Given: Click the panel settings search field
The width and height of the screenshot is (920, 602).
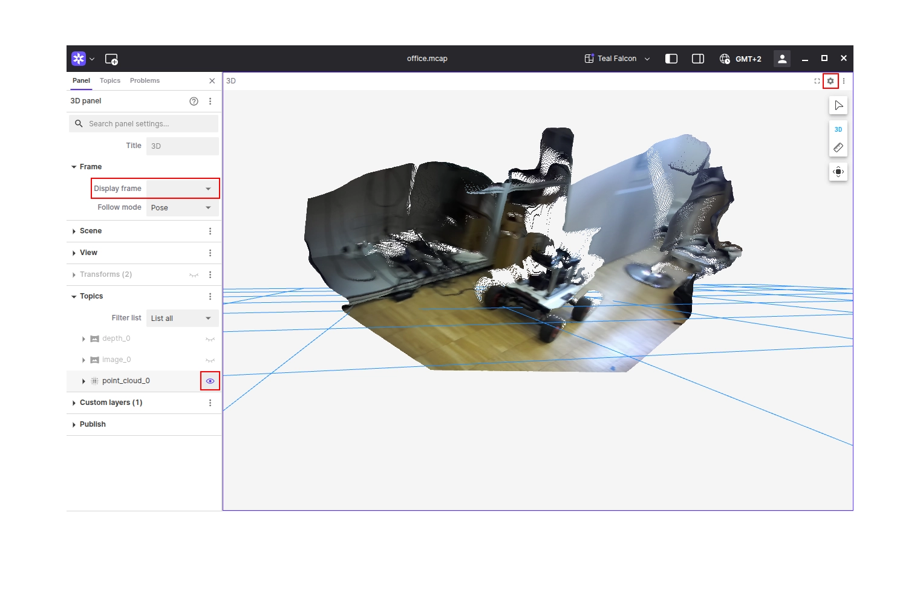Looking at the screenshot, I should pos(143,123).
